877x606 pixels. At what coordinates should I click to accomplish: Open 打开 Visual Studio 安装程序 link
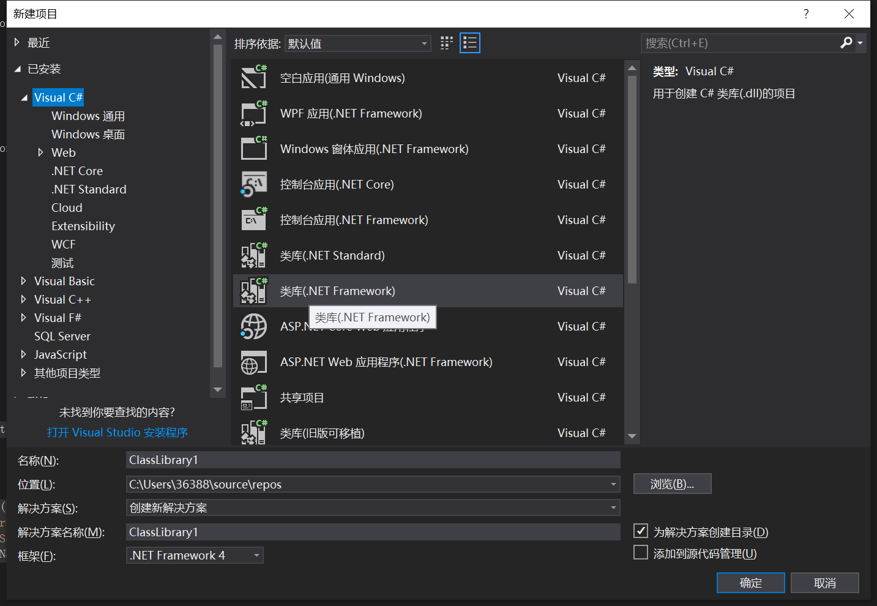[x=118, y=432]
